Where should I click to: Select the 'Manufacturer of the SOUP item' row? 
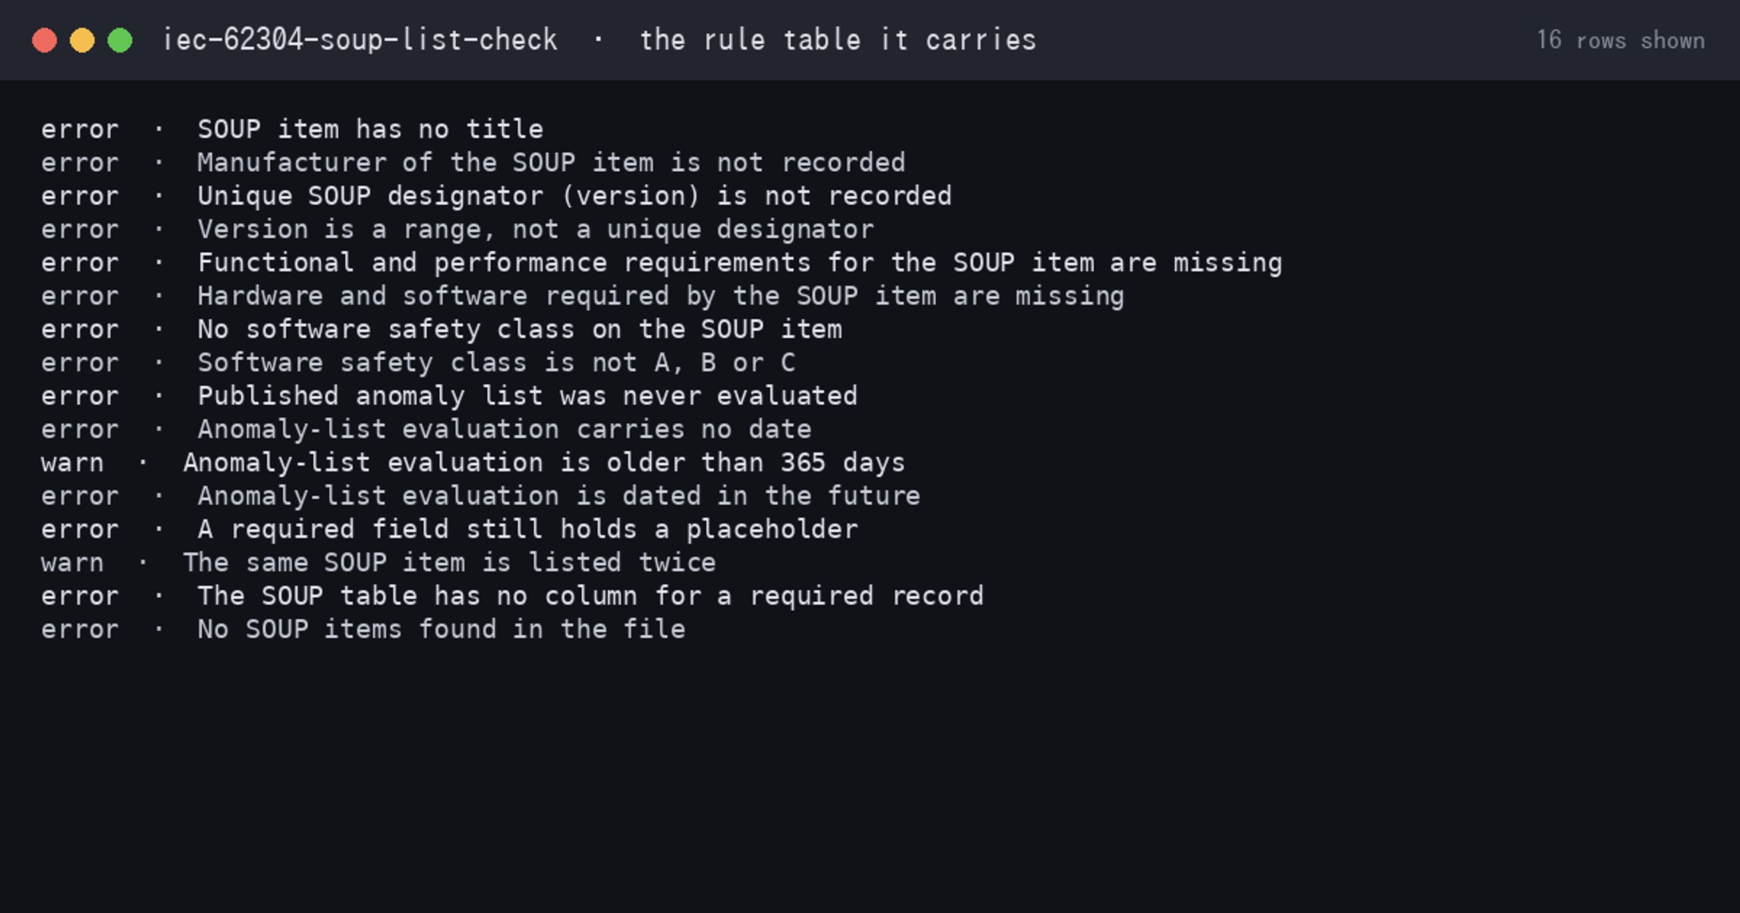(473, 162)
